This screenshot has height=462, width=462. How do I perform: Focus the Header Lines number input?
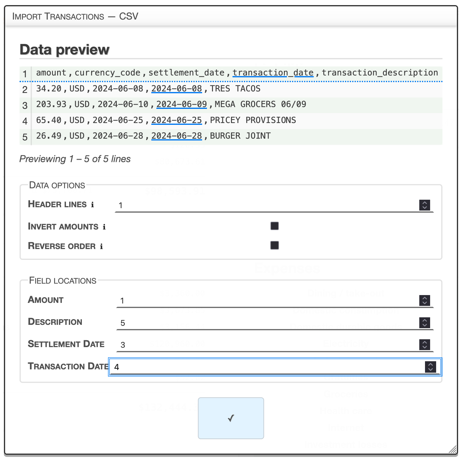265,205
